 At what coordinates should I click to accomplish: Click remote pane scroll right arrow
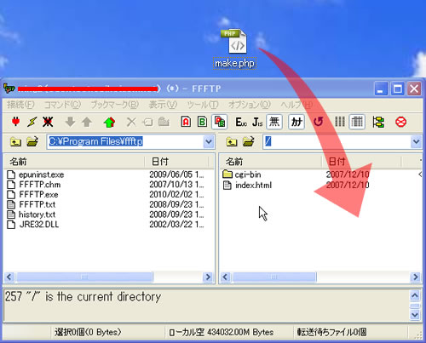(416, 277)
